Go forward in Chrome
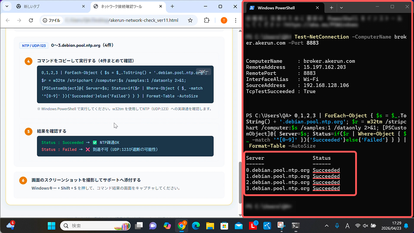 [19, 20]
